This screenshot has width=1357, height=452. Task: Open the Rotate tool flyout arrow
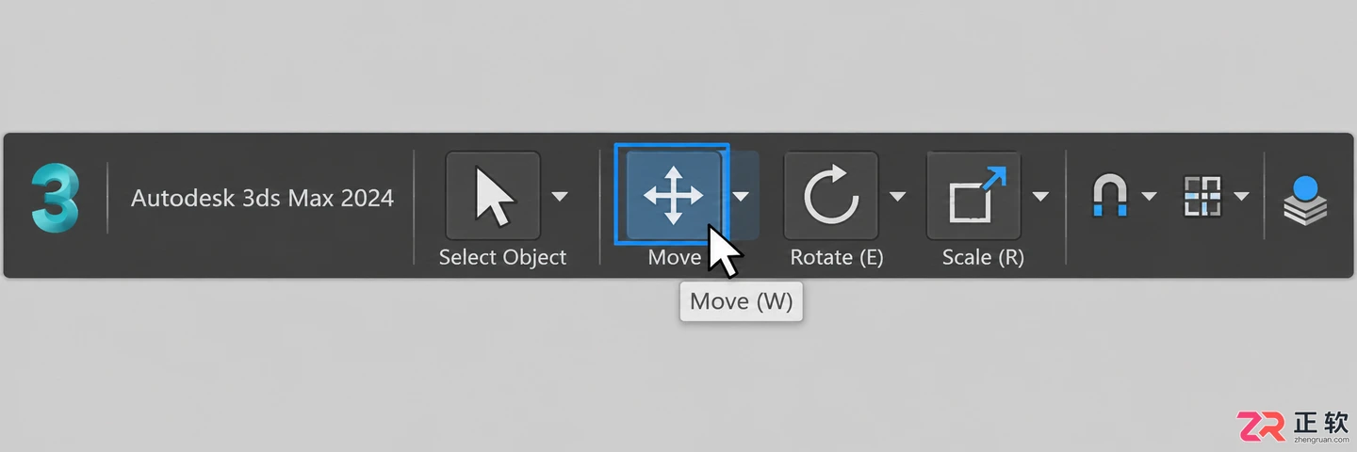(x=898, y=197)
